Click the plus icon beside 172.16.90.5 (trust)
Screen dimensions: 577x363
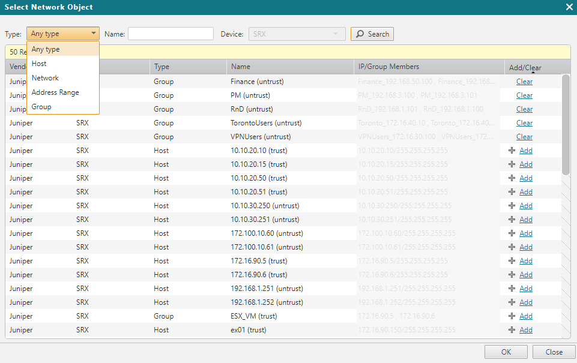point(512,261)
